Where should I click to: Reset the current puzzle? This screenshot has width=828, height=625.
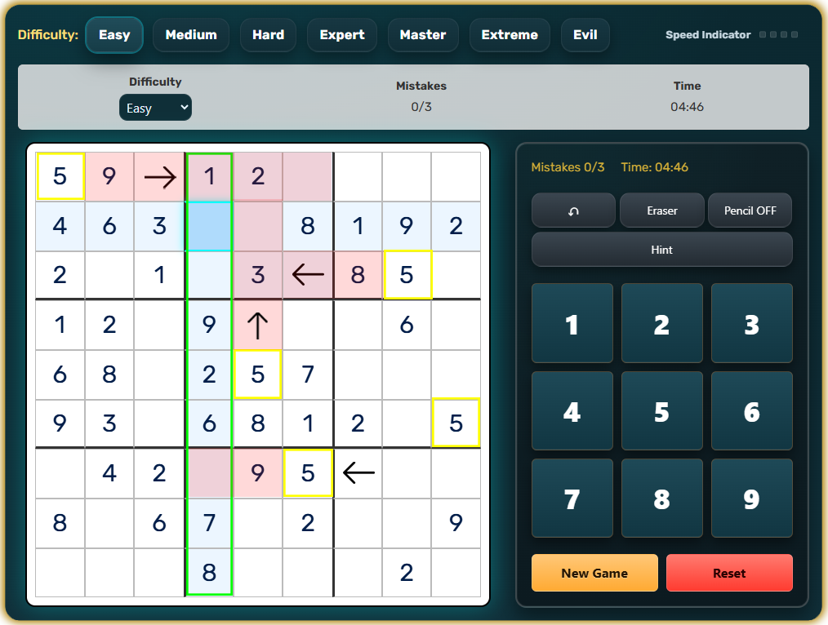pos(729,573)
